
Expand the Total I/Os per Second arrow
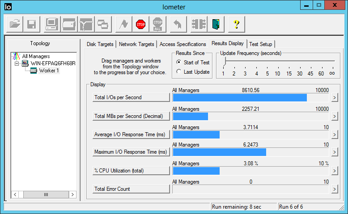(334, 97)
